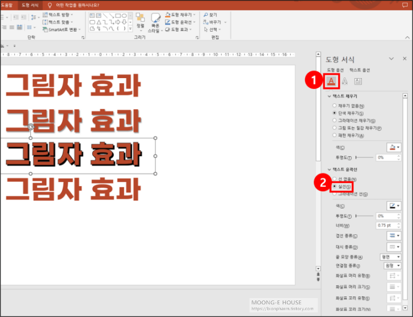Click 도형 윤곽선 shape outline button
Viewport: 413px width, 317px height.
point(180,22)
